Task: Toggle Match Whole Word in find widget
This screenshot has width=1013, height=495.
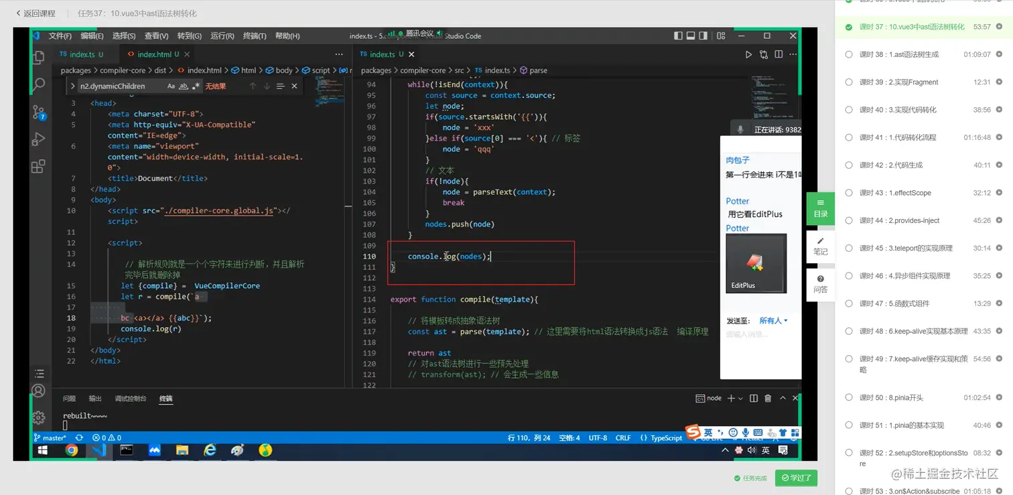Action: pos(184,86)
